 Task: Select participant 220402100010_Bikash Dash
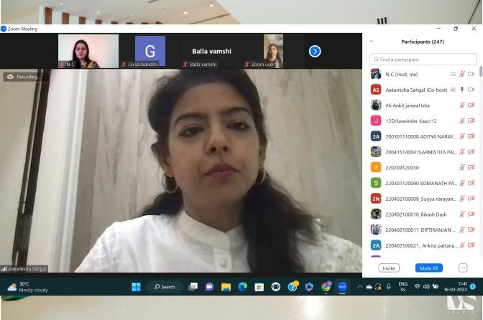click(x=415, y=214)
